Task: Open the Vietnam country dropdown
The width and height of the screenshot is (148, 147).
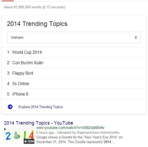Action: [74, 37]
